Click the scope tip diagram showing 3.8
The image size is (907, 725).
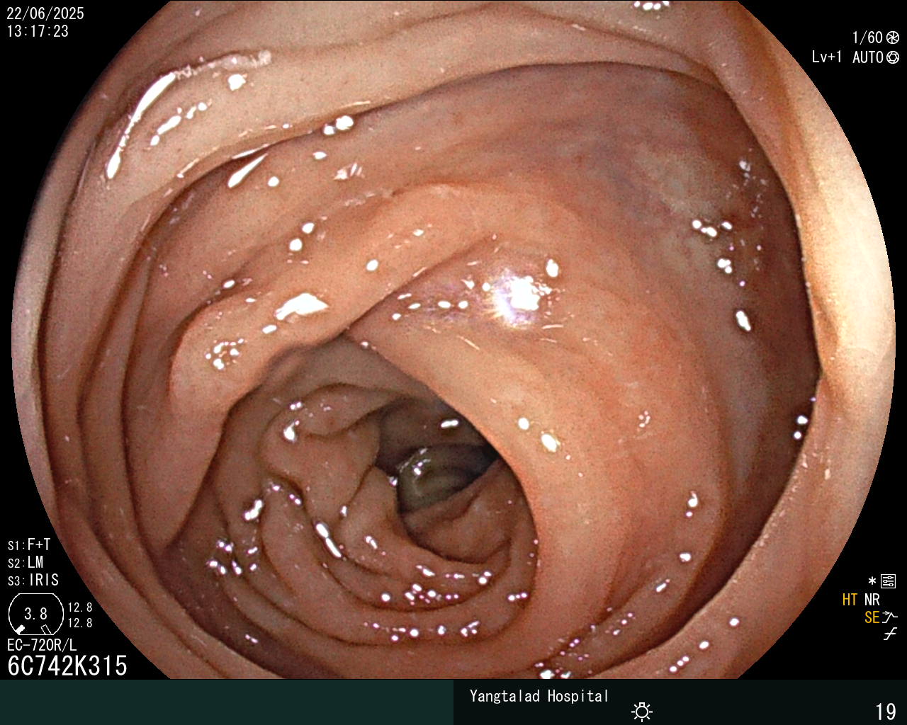tap(35, 614)
